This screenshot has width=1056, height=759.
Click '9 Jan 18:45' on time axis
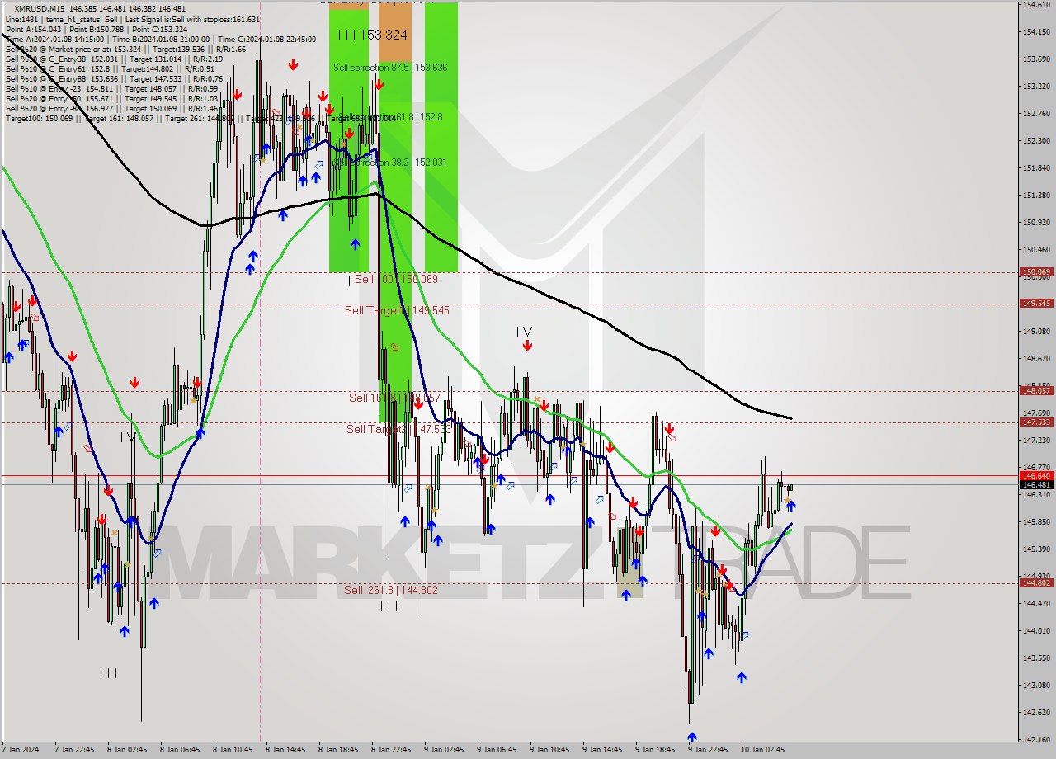point(654,750)
